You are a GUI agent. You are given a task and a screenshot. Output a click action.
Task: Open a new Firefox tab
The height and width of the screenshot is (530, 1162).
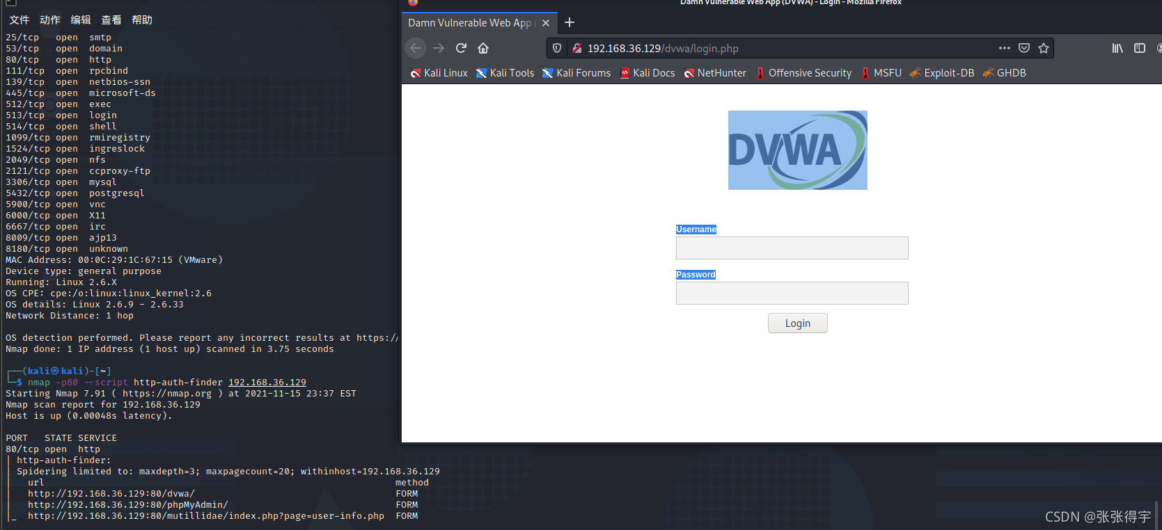click(x=570, y=22)
